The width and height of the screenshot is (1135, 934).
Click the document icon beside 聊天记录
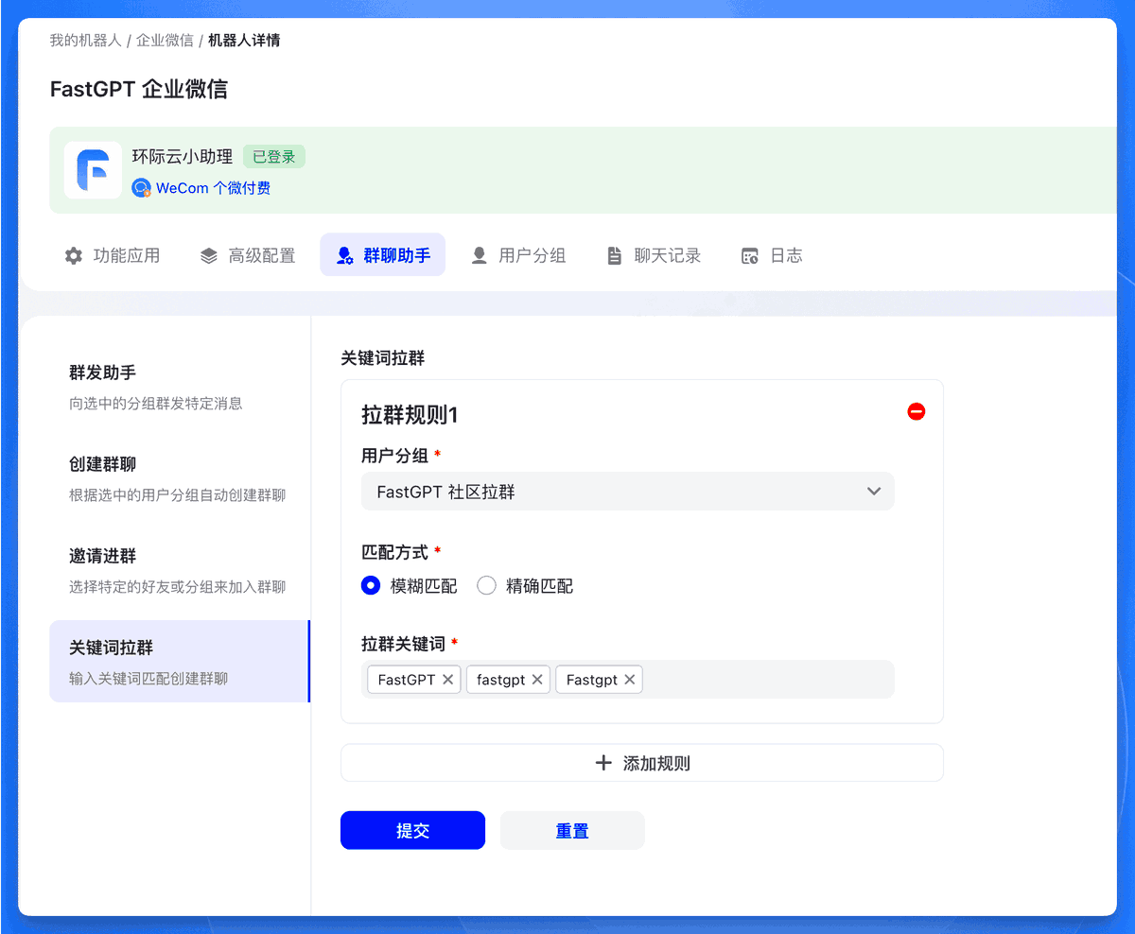(615, 255)
